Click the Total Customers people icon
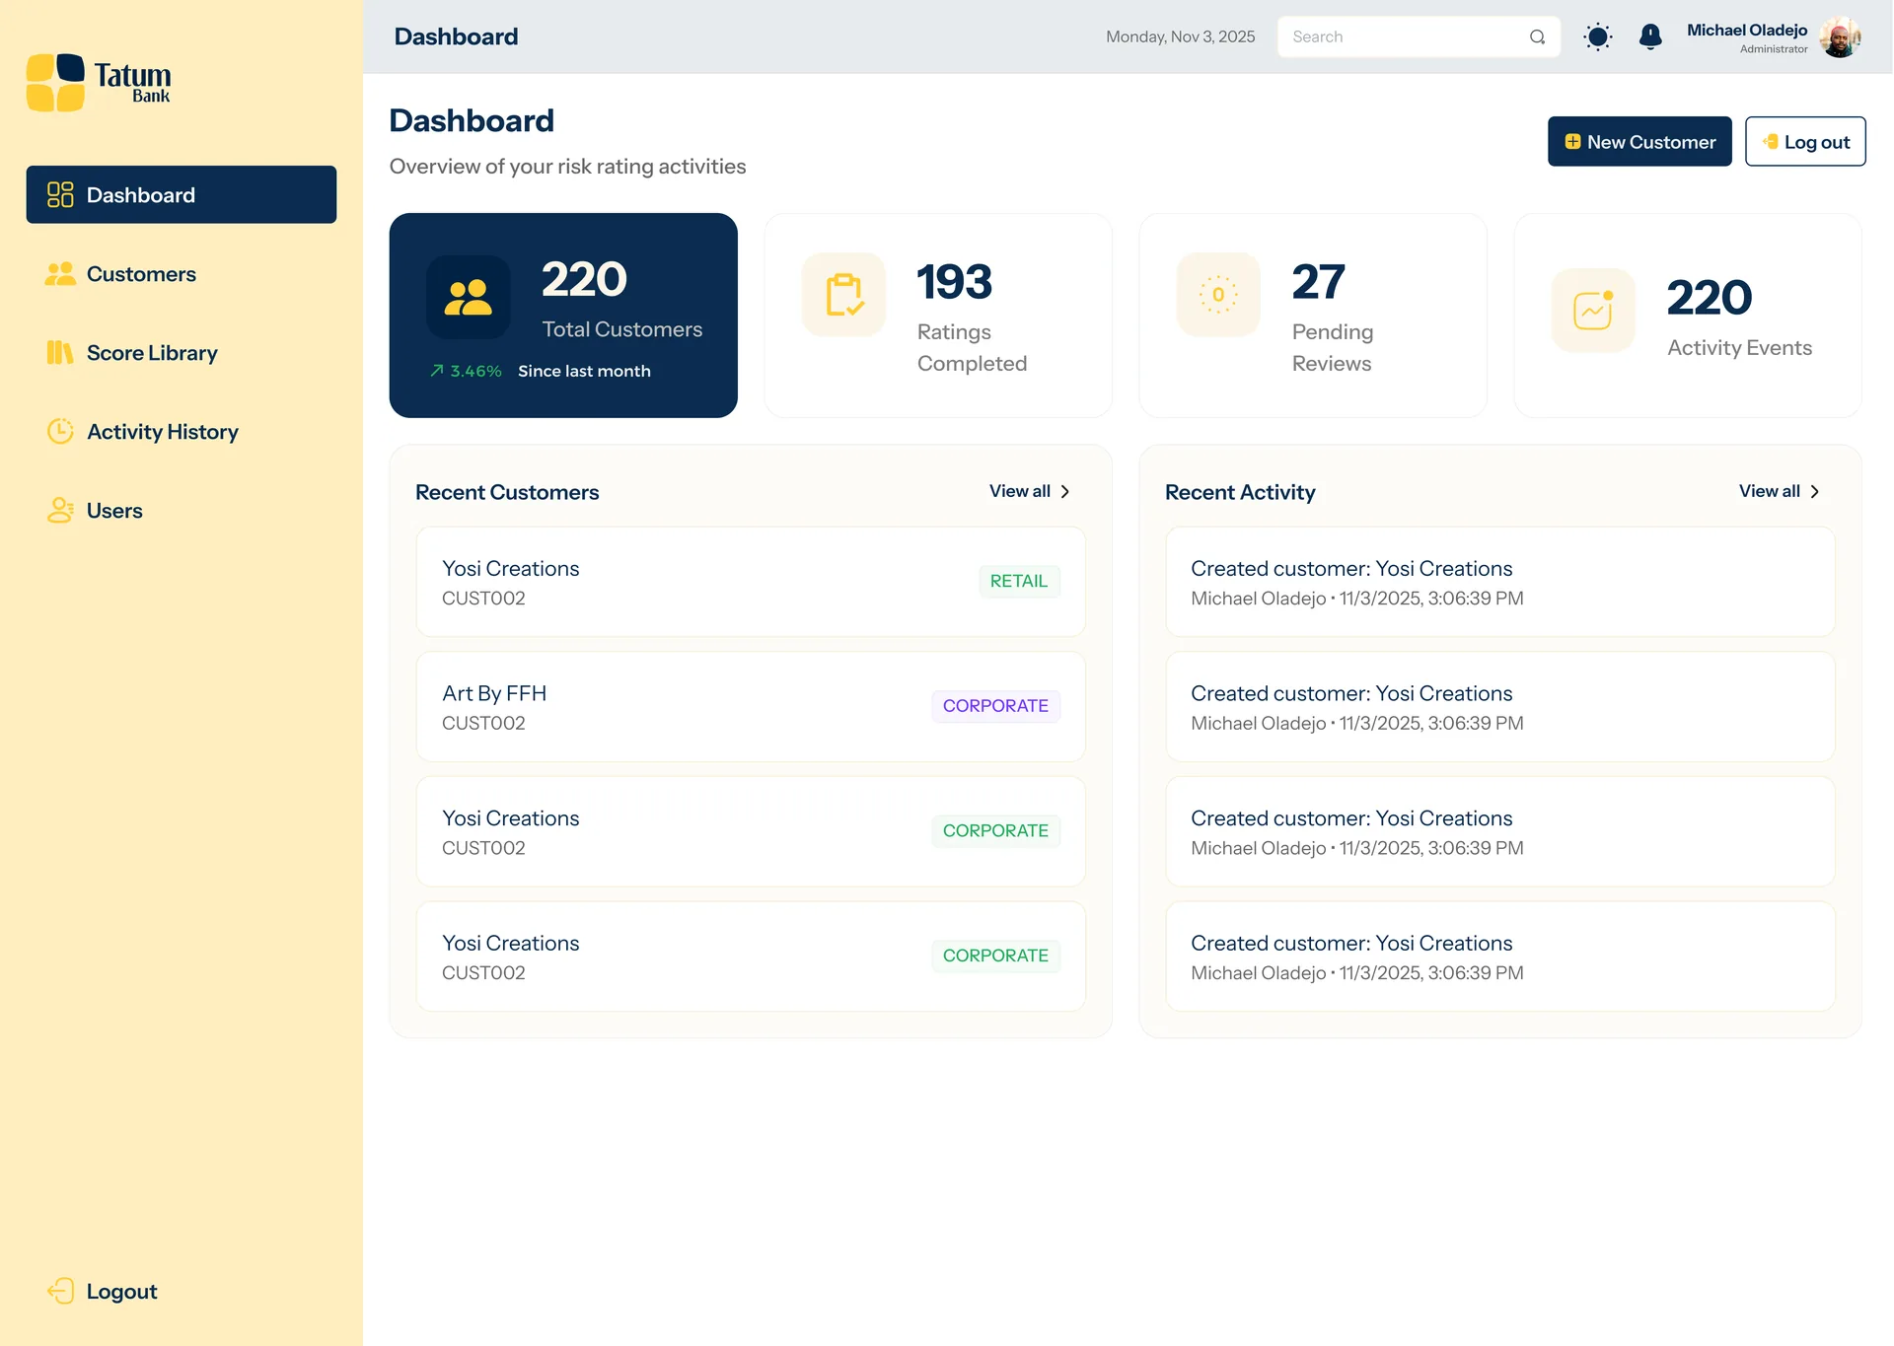The image size is (1894, 1346). pyautogui.click(x=468, y=297)
